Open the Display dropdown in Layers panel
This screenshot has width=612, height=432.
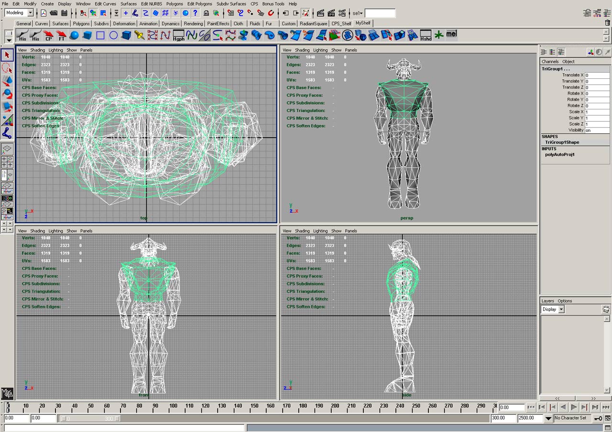click(x=553, y=309)
